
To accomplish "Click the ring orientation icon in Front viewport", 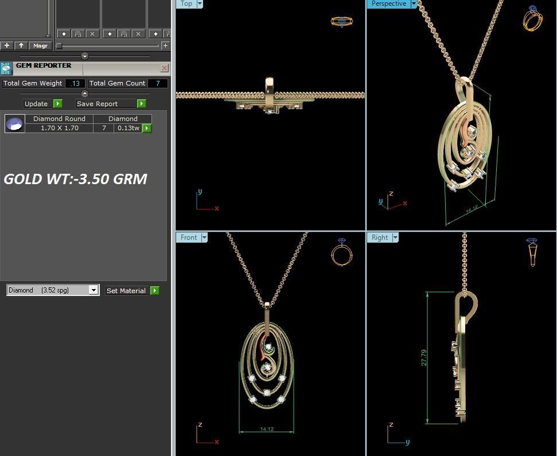I will point(342,252).
